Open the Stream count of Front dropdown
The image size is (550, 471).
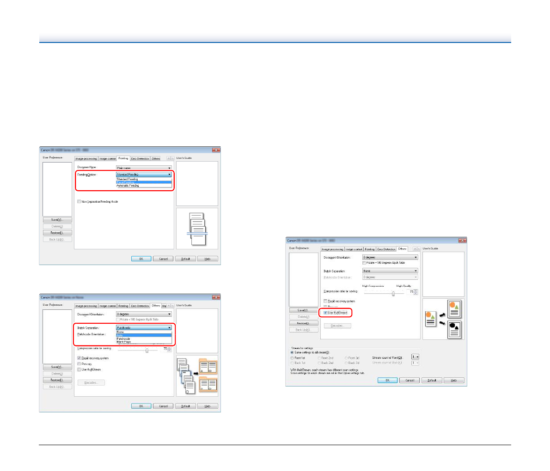(415, 357)
